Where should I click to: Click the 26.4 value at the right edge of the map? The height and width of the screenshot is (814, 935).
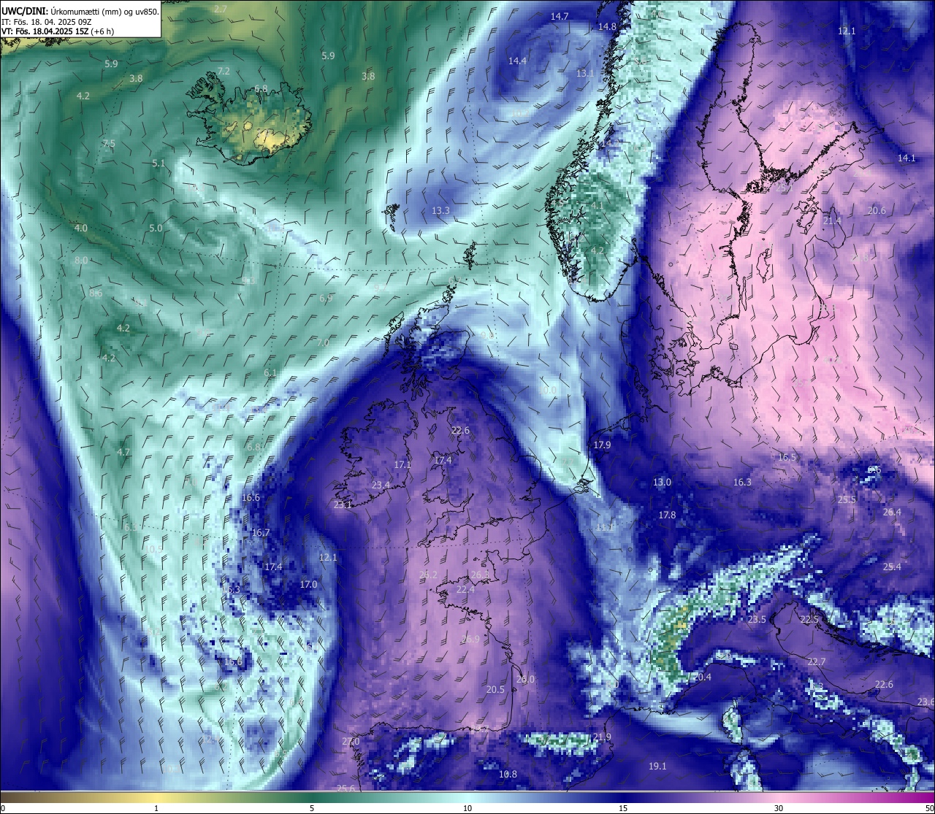[x=891, y=512]
